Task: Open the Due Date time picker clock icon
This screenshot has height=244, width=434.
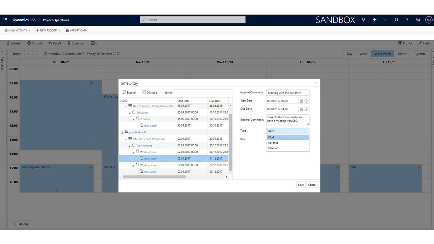Action: pyautogui.click(x=306, y=109)
